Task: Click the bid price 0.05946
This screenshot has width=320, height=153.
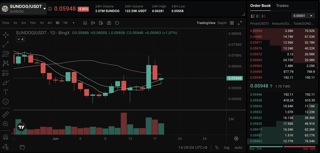Action: 256,95
